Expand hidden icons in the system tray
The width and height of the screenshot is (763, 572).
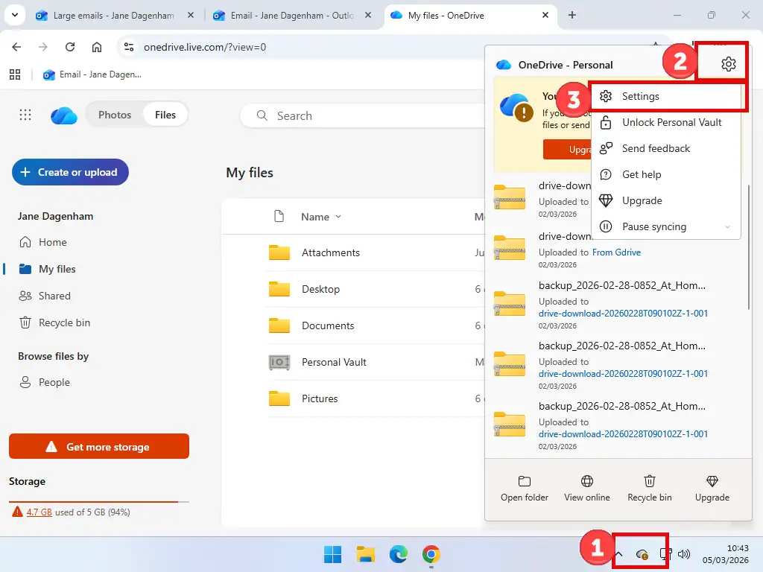point(618,554)
